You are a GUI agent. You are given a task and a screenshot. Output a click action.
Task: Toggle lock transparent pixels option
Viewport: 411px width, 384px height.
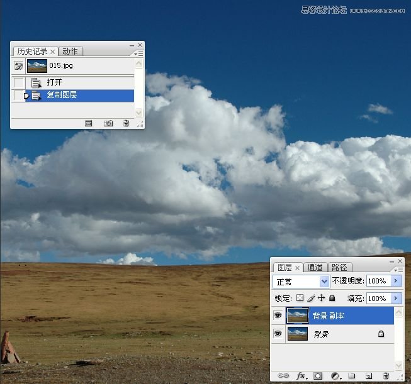pos(300,298)
